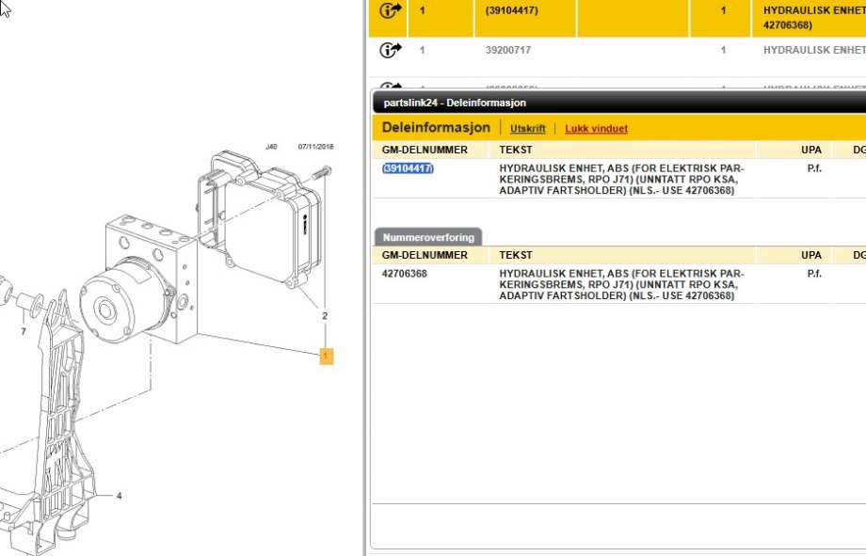Open info icon for row 39200717
The height and width of the screenshot is (556, 866).
391,50
